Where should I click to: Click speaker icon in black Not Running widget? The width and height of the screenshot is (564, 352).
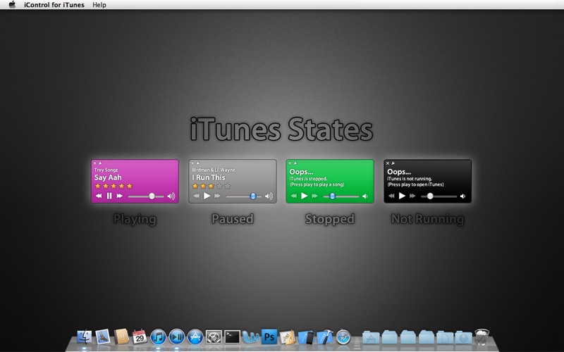point(463,196)
